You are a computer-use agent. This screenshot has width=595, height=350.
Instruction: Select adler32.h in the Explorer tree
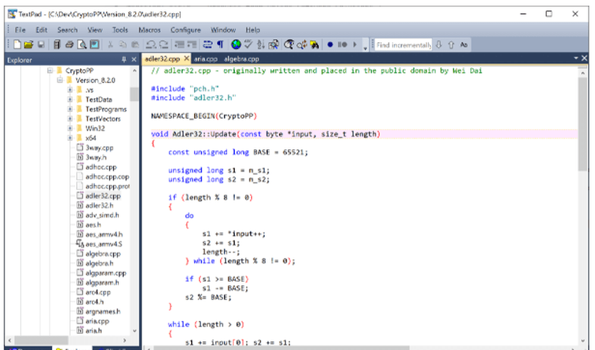(x=99, y=205)
